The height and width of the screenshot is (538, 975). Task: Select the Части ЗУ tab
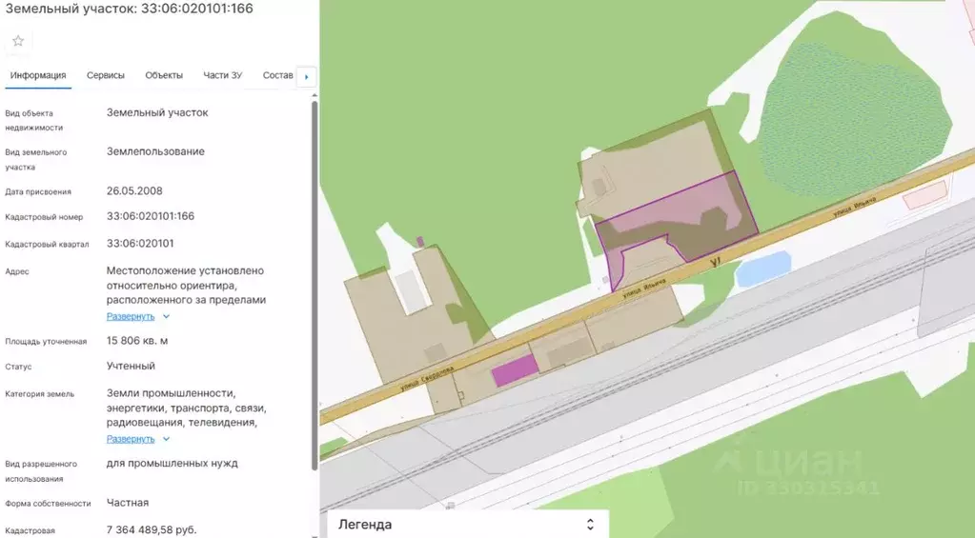(223, 75)
